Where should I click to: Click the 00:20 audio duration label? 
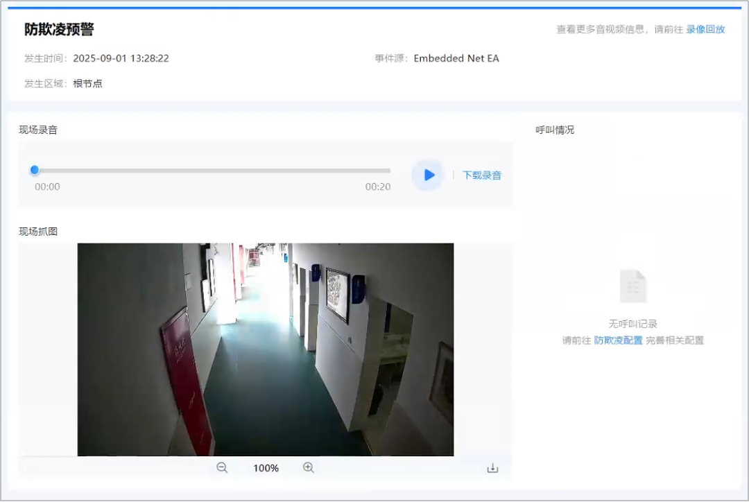pos(378,187)
